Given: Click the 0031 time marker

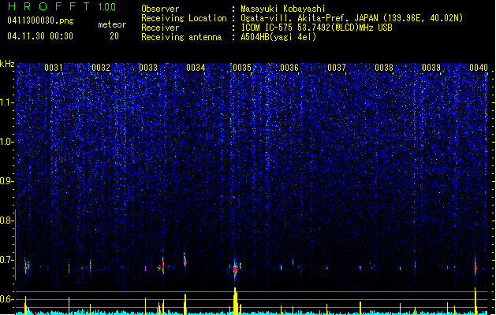Looking at the screenshot, I should point(54,68).
